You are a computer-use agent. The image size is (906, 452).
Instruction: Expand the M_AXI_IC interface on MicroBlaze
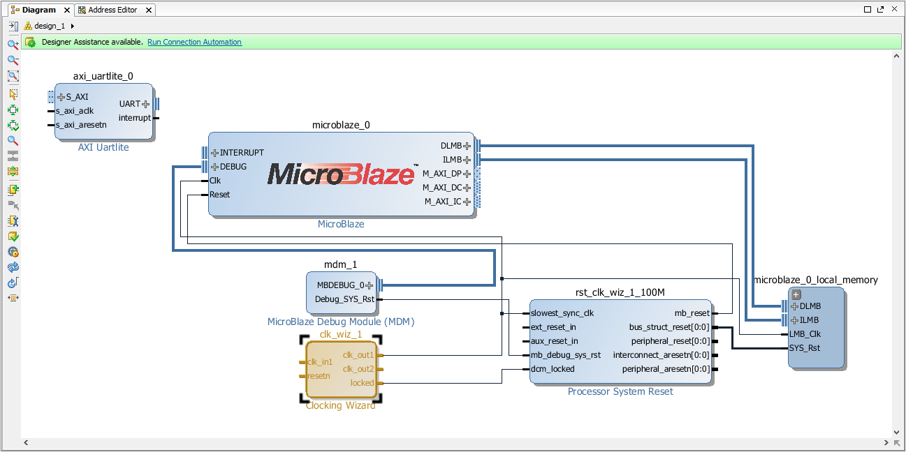coord(467,202)
